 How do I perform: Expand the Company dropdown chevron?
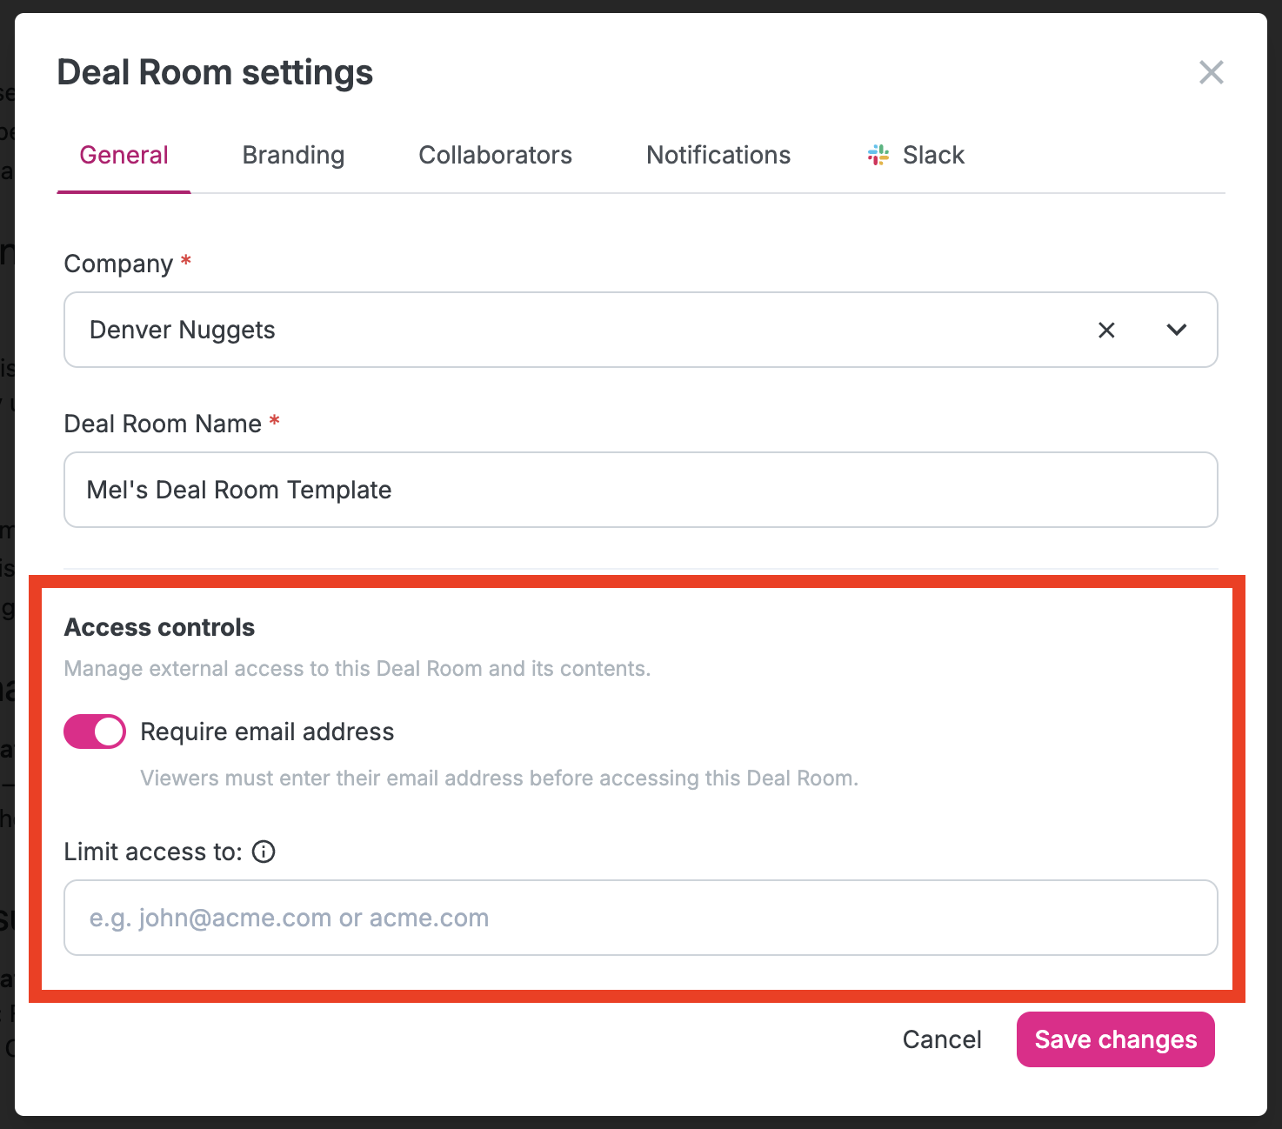pyautogui.click(x=1177, y=330)
